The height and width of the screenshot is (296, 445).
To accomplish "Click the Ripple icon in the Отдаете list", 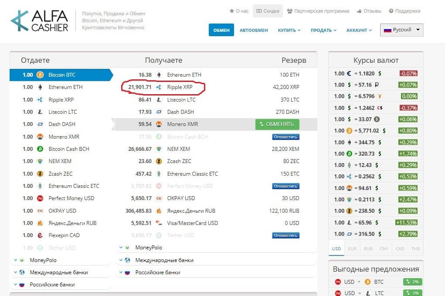I will tap(40, 100).
